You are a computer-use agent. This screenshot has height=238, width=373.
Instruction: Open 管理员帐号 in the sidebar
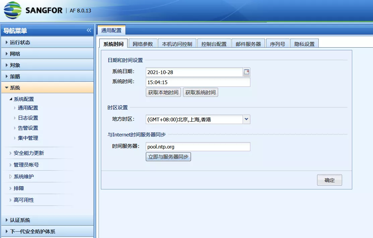[26, 165]
